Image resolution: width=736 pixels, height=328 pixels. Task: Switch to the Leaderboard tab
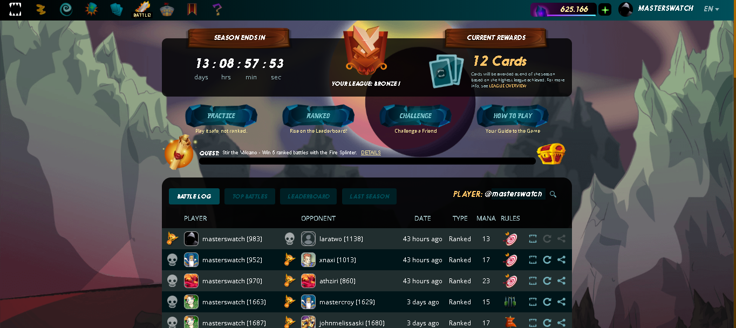(309, 196)
